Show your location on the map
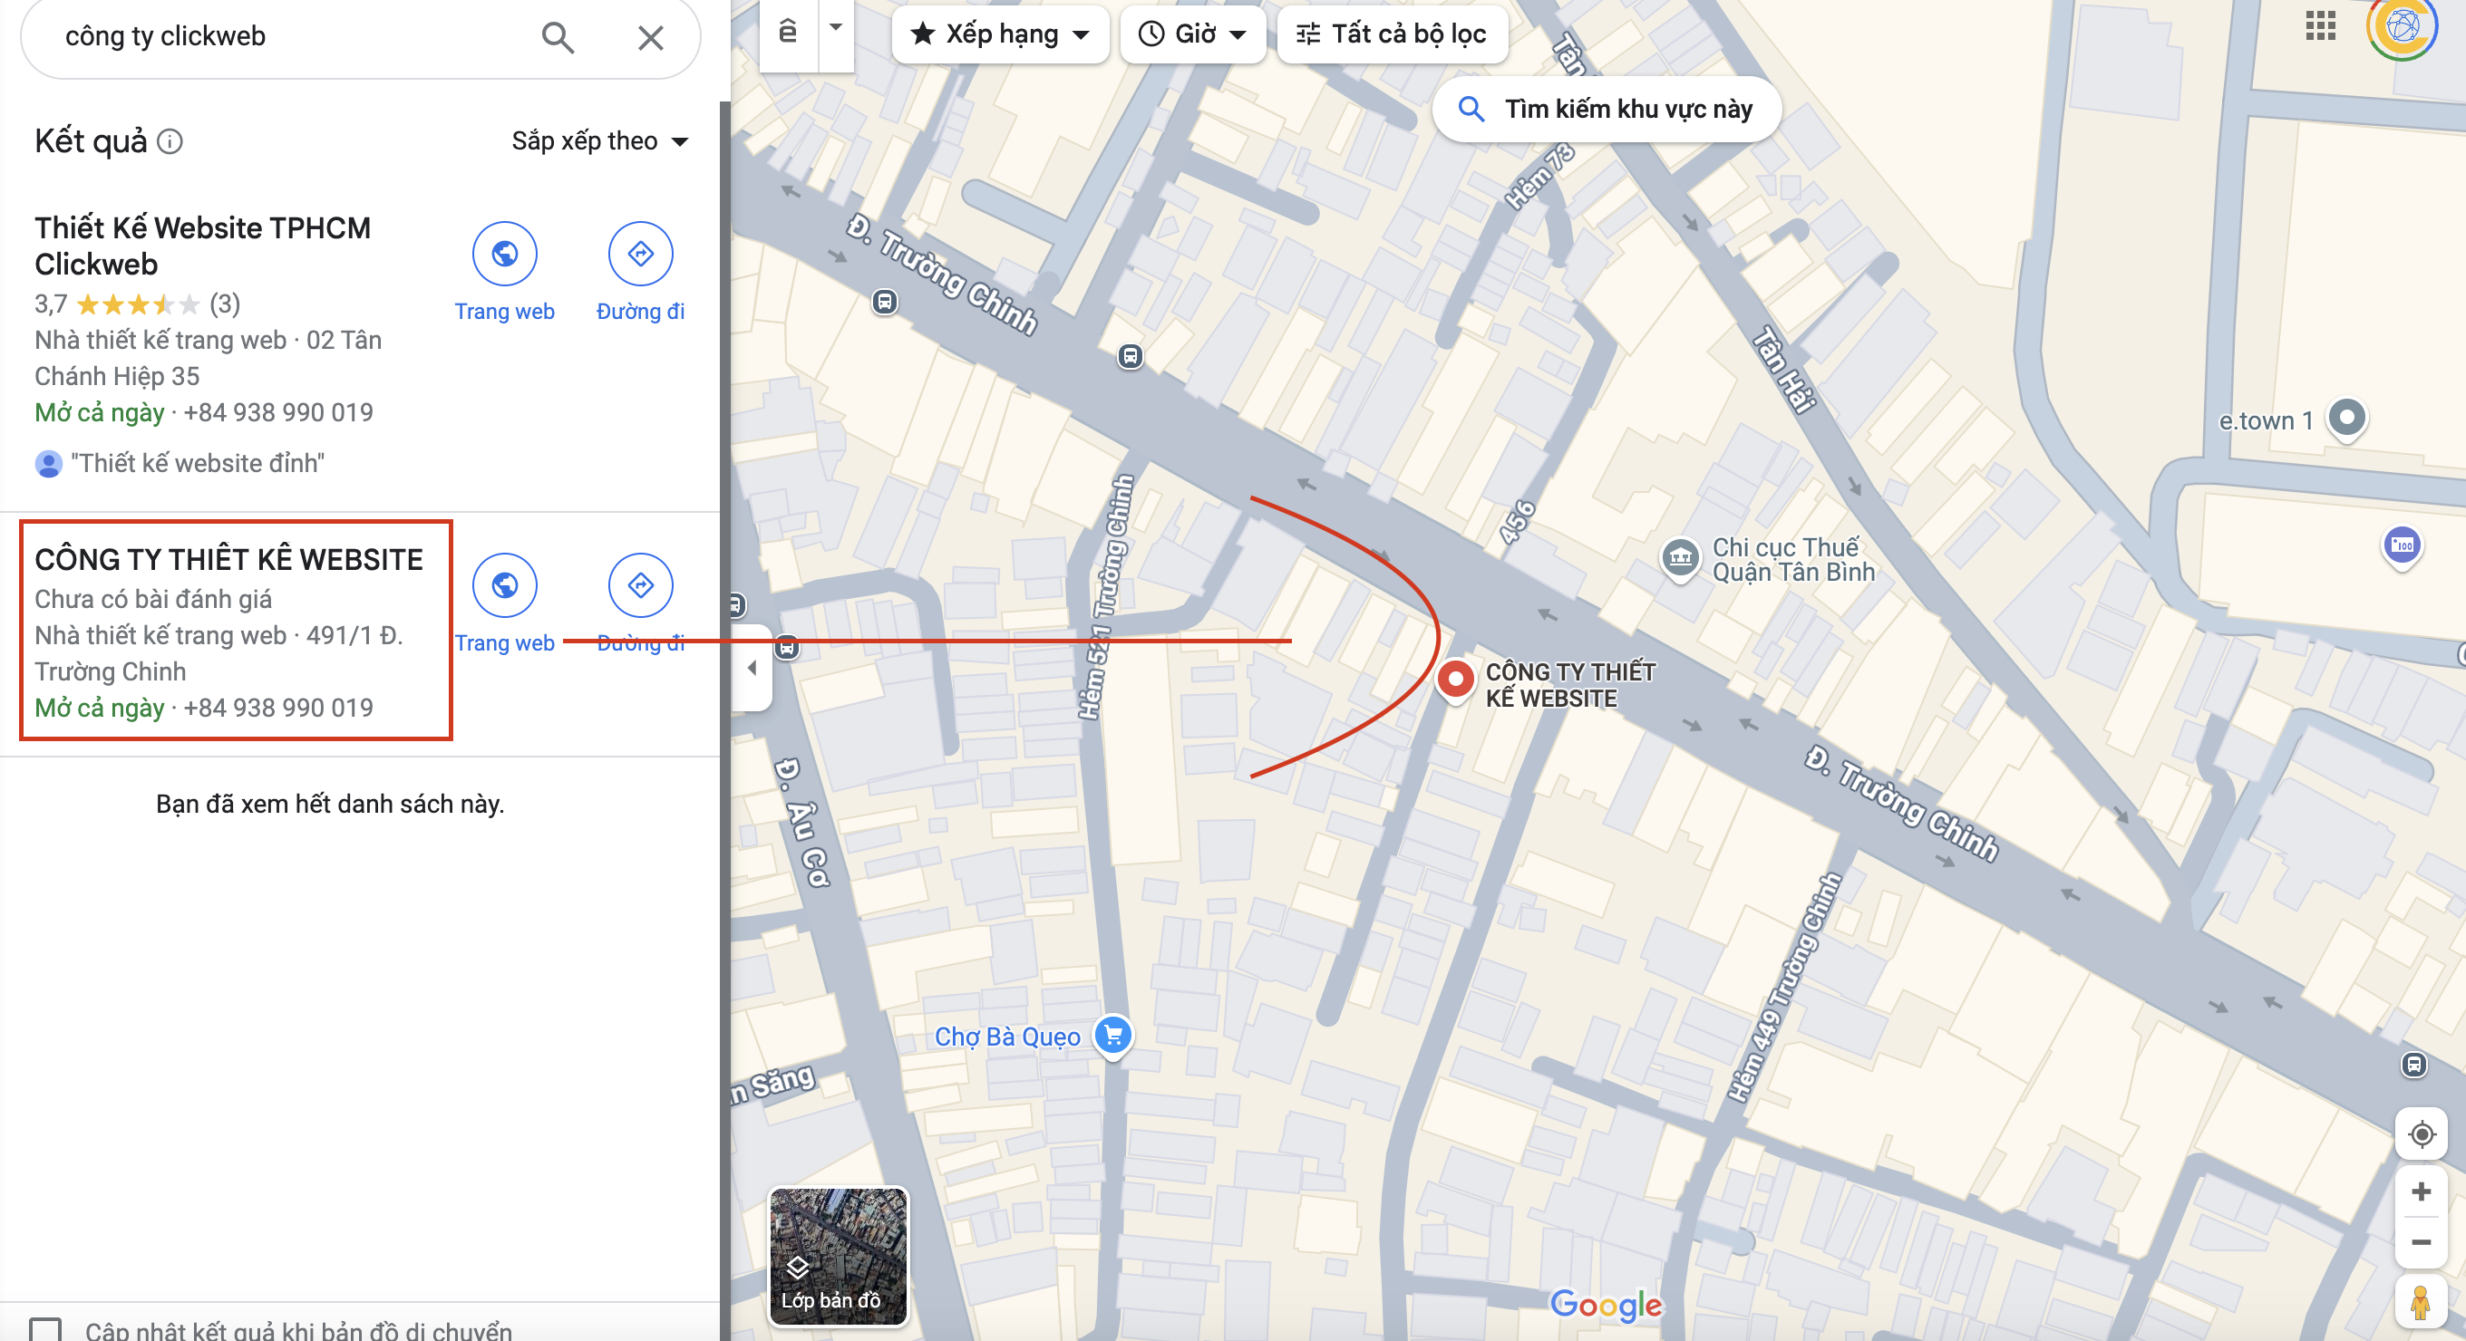Image resolution: width=2466 pixels, height=1341 pixels. coord(2421,1134)
